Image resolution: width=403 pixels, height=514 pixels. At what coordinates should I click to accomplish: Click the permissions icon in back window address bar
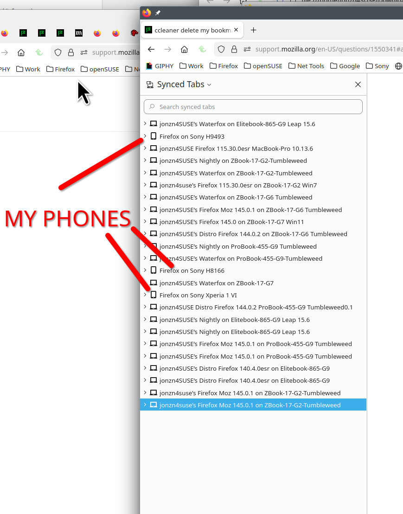click(84, 52)
